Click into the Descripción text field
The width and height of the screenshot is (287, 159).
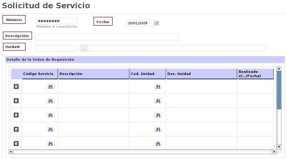tap(107, 37)
